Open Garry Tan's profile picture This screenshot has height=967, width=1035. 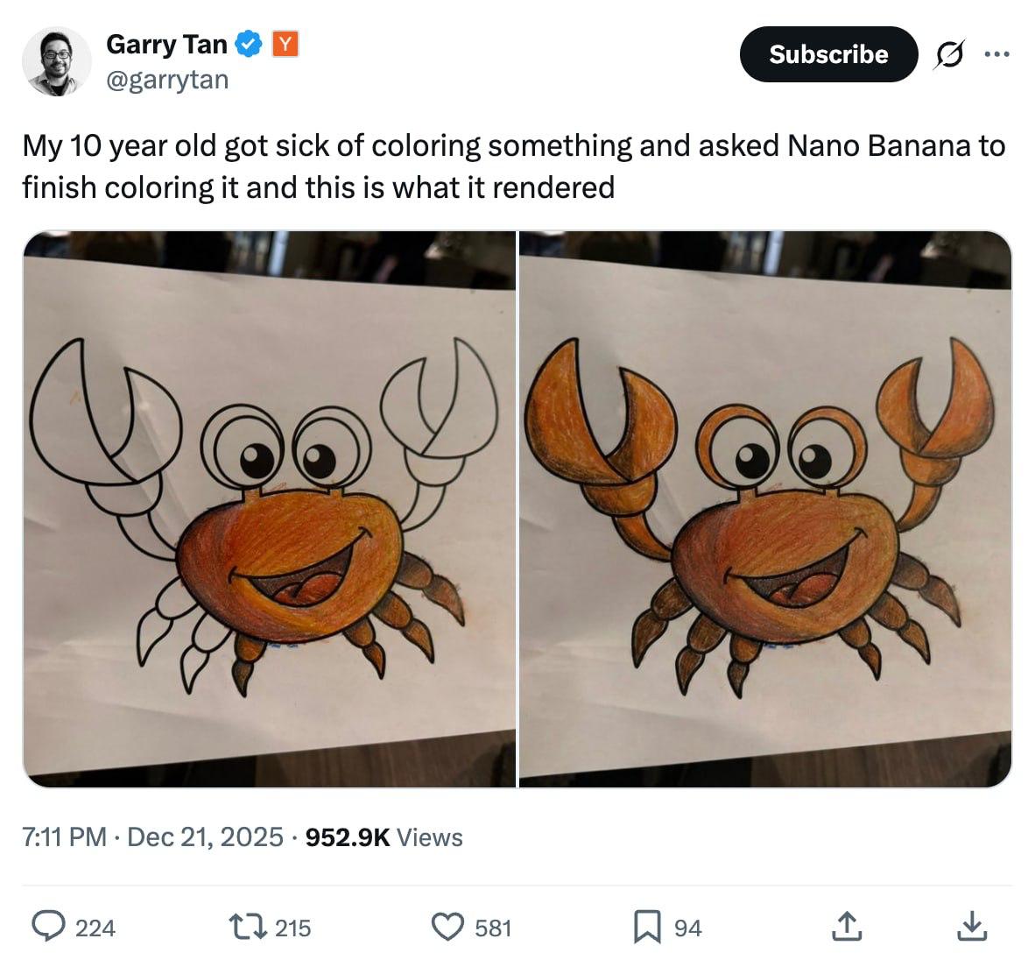[56, 61]
